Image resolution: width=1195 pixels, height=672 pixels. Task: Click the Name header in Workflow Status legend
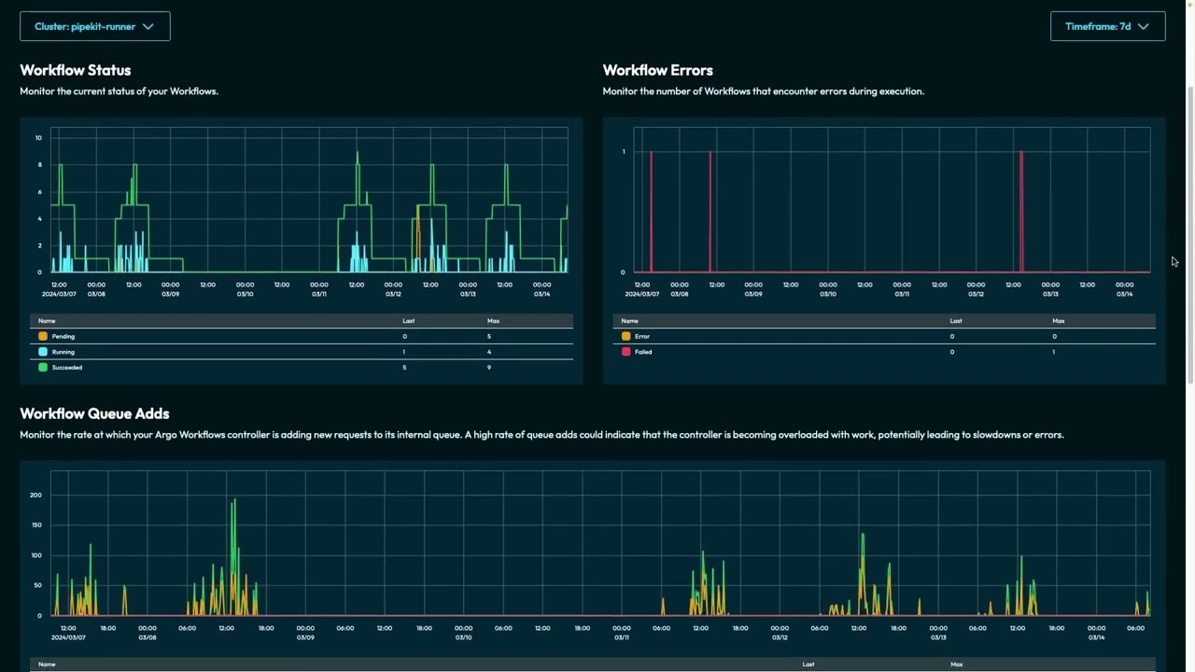click(47, 321)
